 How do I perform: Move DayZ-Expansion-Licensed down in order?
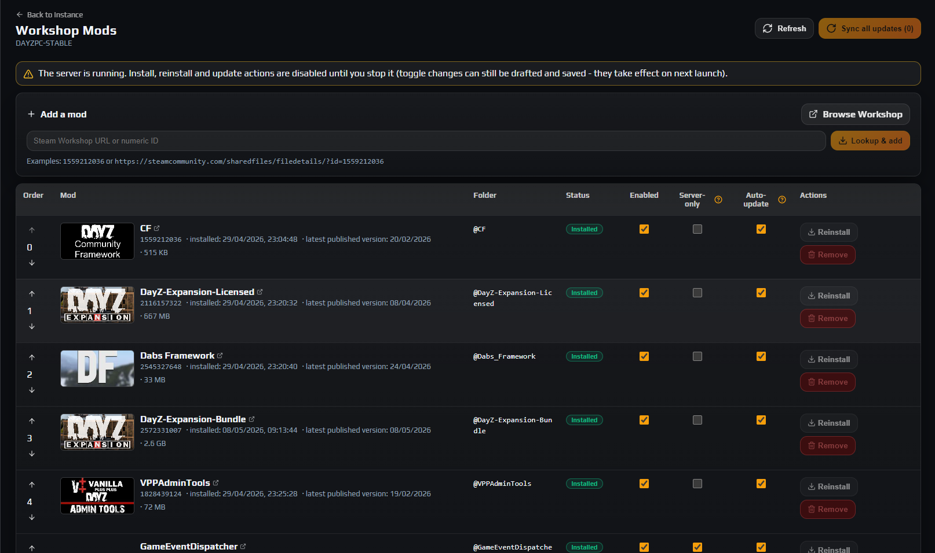(x=32, y=326)
